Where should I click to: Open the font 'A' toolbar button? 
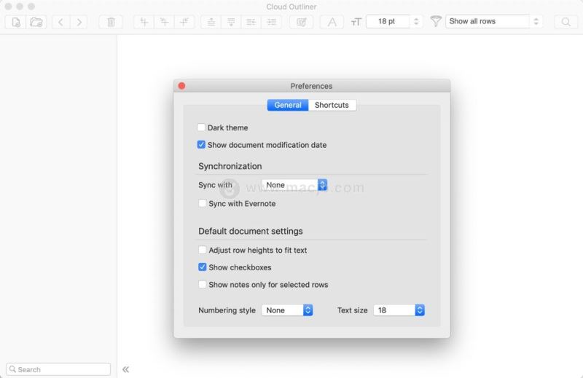[x=332, y=22]
